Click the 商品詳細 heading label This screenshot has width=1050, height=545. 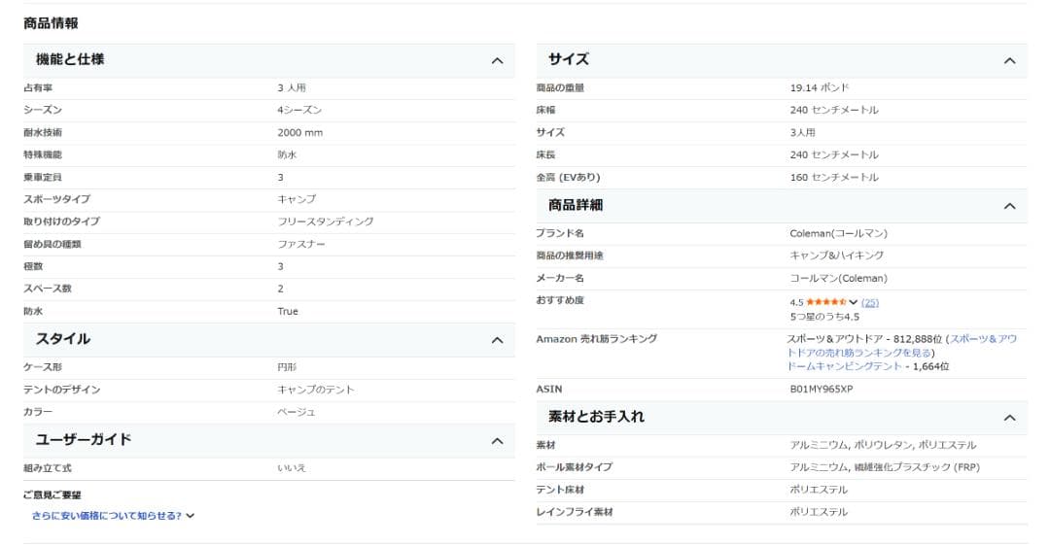[x=575, y=205]
